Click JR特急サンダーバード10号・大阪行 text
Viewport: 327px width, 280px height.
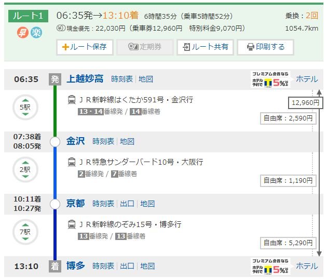click(141, 162)
